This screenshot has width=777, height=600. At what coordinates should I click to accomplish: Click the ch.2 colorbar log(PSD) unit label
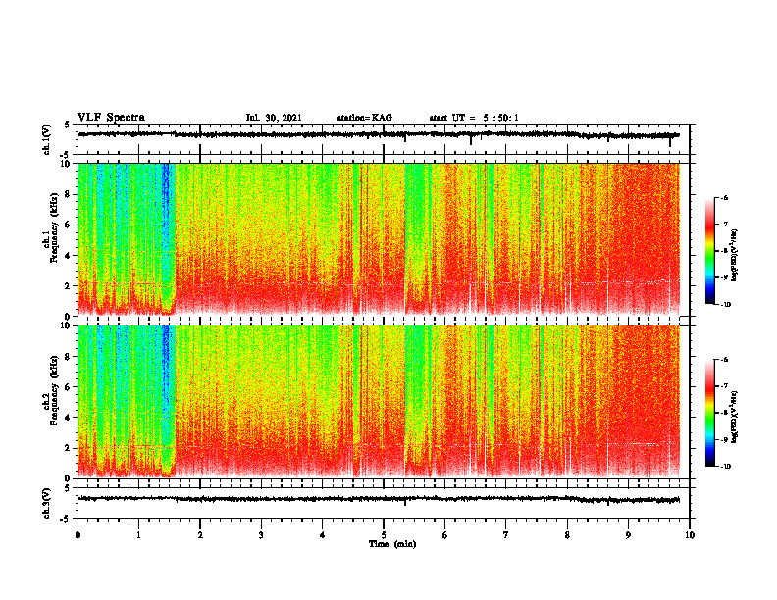pos(734,417)
